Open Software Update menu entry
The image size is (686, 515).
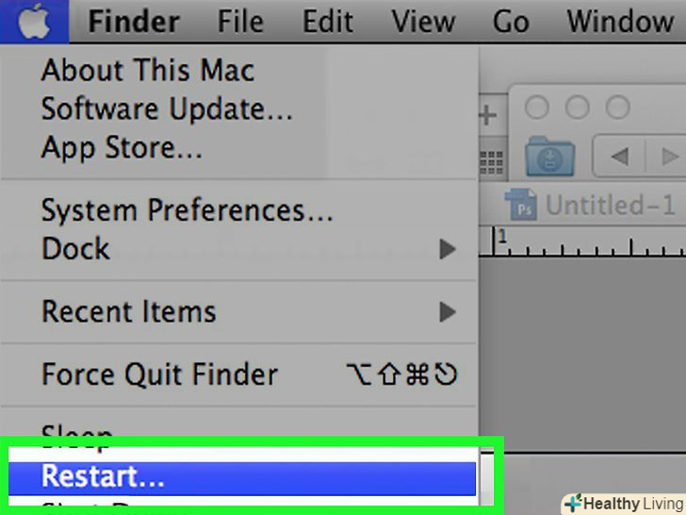point(167,109)
